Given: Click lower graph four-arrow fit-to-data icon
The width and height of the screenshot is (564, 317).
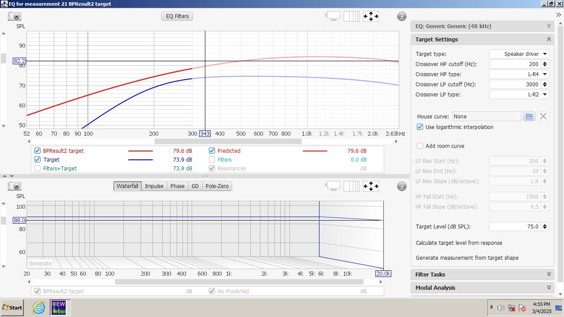Looking at the screenshot, I should (x=371, y=186).
